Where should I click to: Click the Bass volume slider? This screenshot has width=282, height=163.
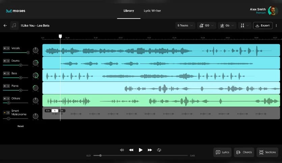pos(20,77)
